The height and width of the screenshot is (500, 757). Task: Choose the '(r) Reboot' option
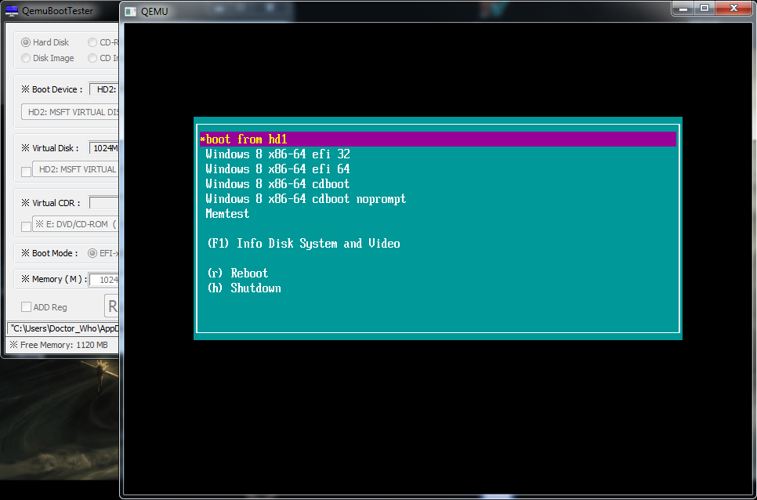point(237,274)
